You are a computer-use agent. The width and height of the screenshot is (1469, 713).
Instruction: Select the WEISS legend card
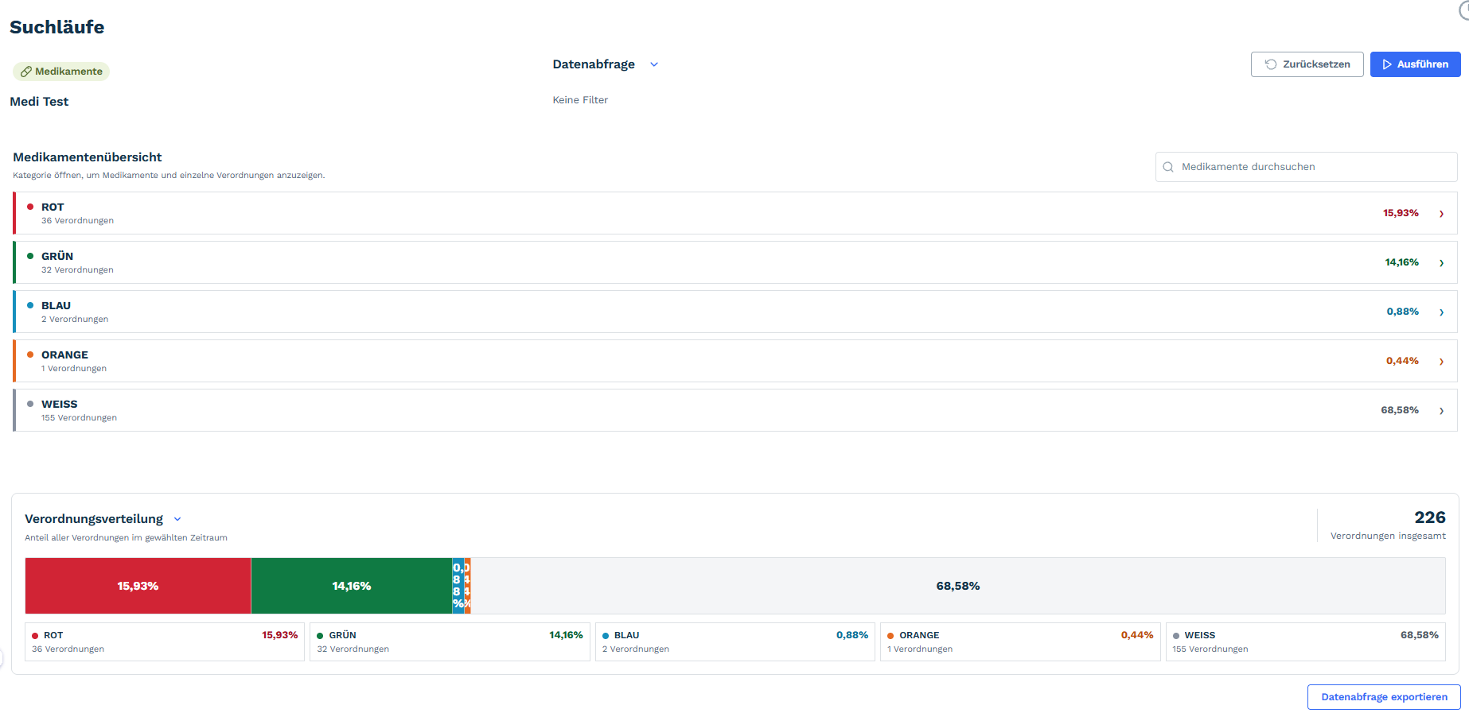pyautogui.click(x=1305, y=641)
